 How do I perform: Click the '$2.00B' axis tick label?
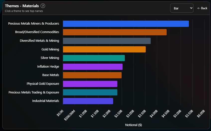[107, 114]
